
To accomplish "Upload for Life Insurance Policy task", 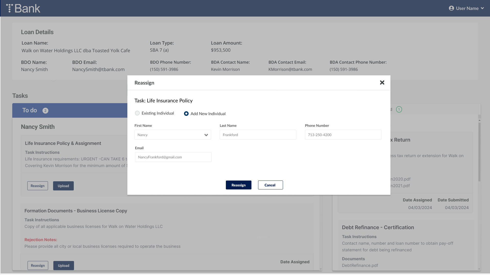I will [63, 186].
